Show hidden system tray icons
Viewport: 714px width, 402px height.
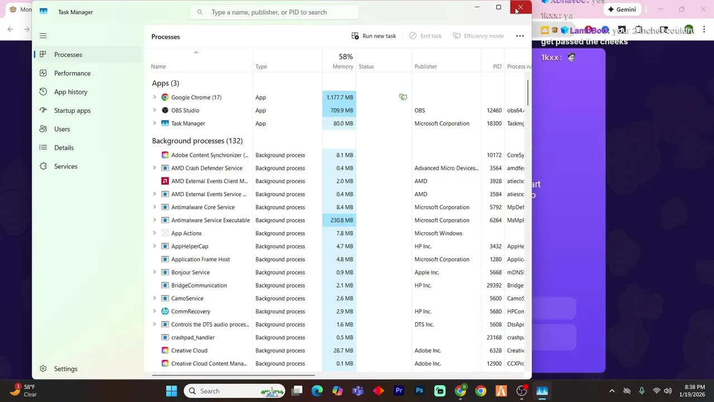pyautogui.click(x=612, y=391)
